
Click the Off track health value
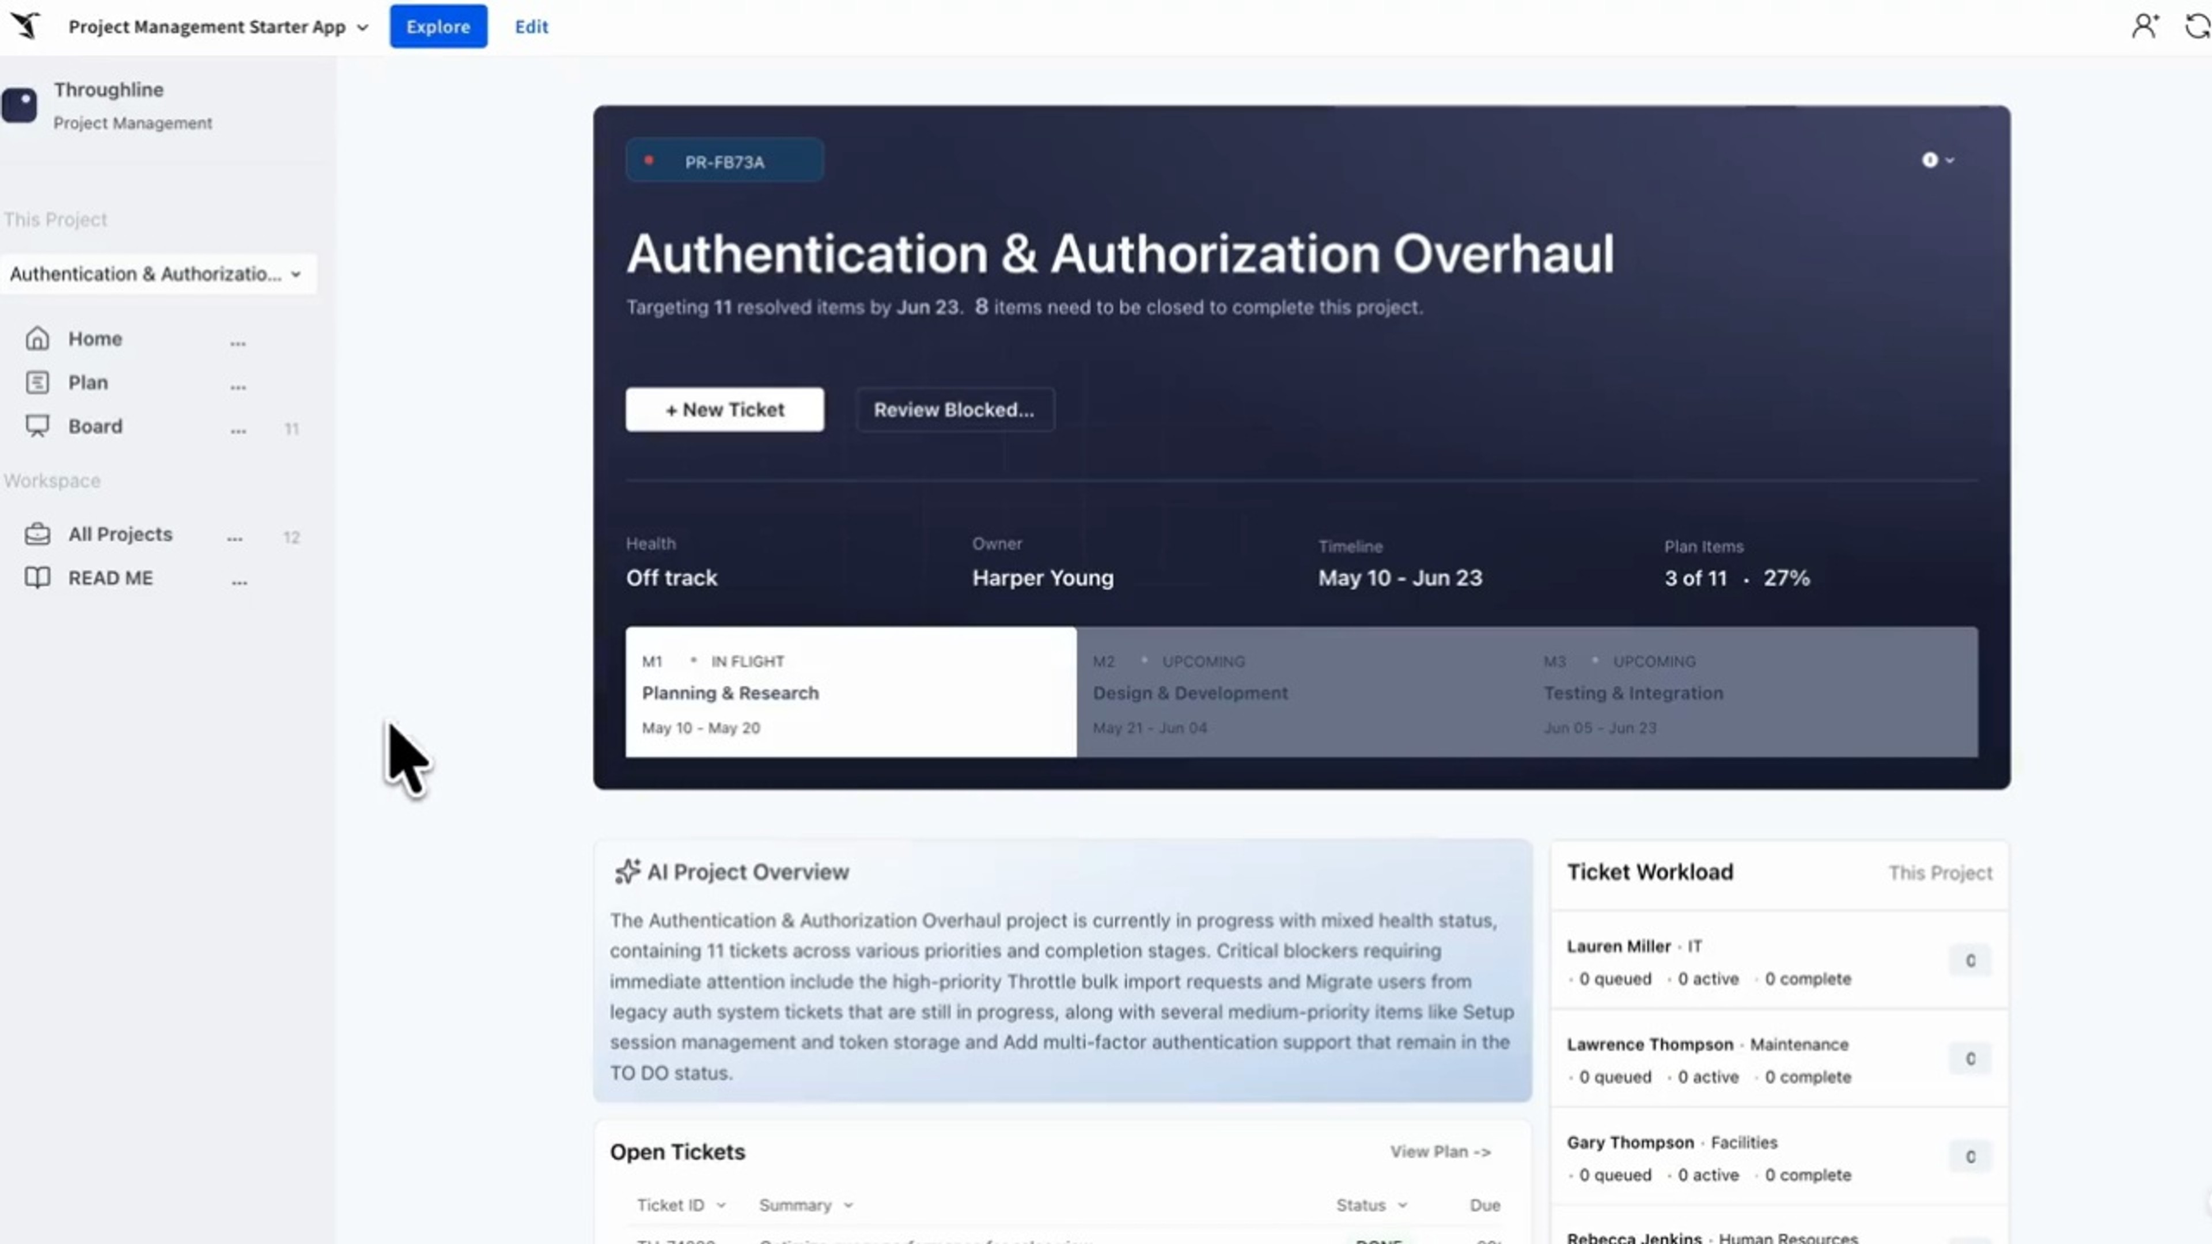[x=671, y=578]
